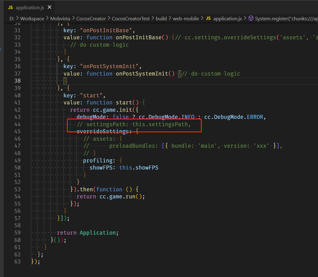Viewport: 318px width, 277px height.
Task: Click the onPostSystemInit function name on line 37
Action: coord(142,74)
